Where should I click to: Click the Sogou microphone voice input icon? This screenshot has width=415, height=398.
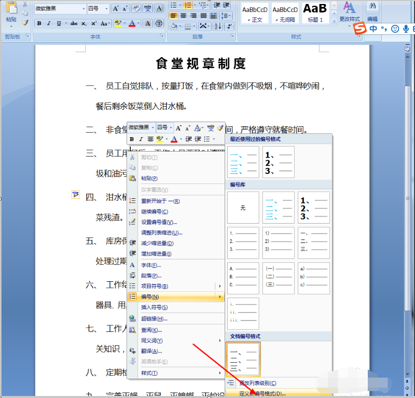point(406,29)
